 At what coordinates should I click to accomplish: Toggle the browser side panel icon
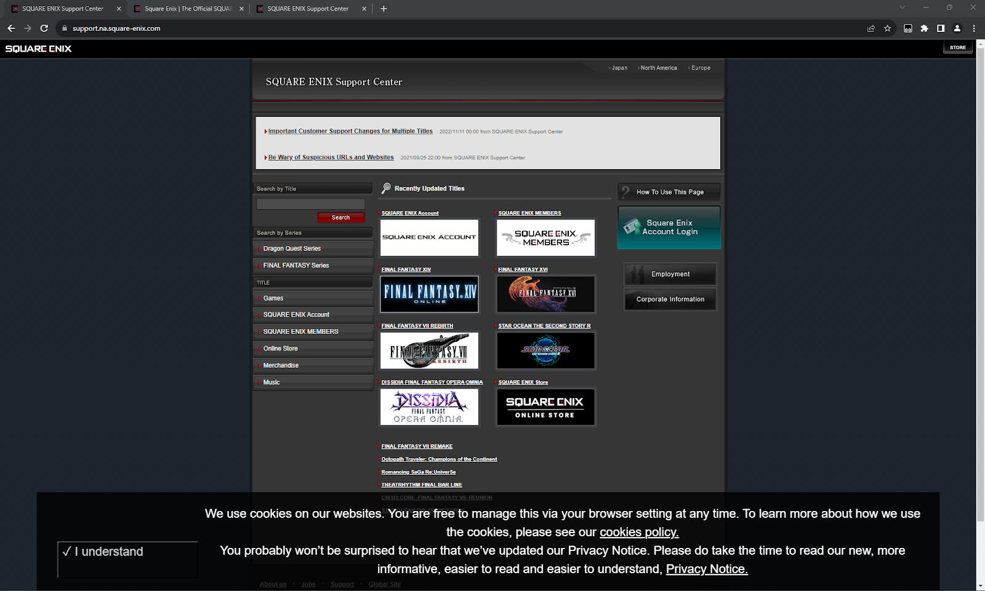click(941, 28)
